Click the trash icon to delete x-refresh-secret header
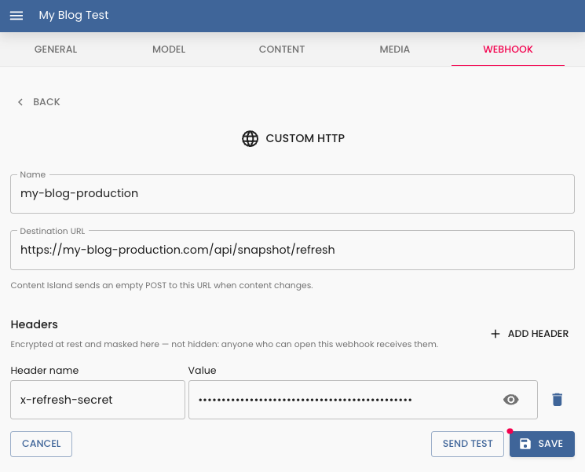 (x=557, y=400)
